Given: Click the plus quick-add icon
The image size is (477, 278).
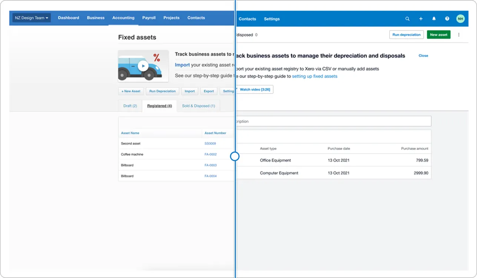Looking at the screenshot, I should pyautogui.click(x=421, y=19).
